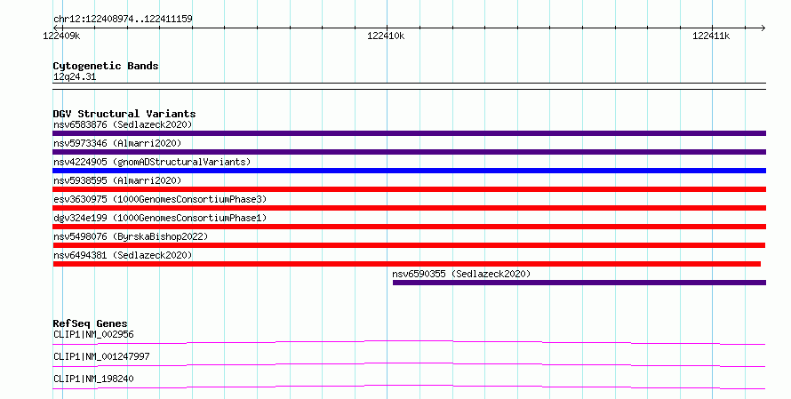Image resolution: width=791 pixels, height=399 pixels.
Task: Select the red nsv5498076 variant bar
Action: pyautogui.click(x=409, y=245)
